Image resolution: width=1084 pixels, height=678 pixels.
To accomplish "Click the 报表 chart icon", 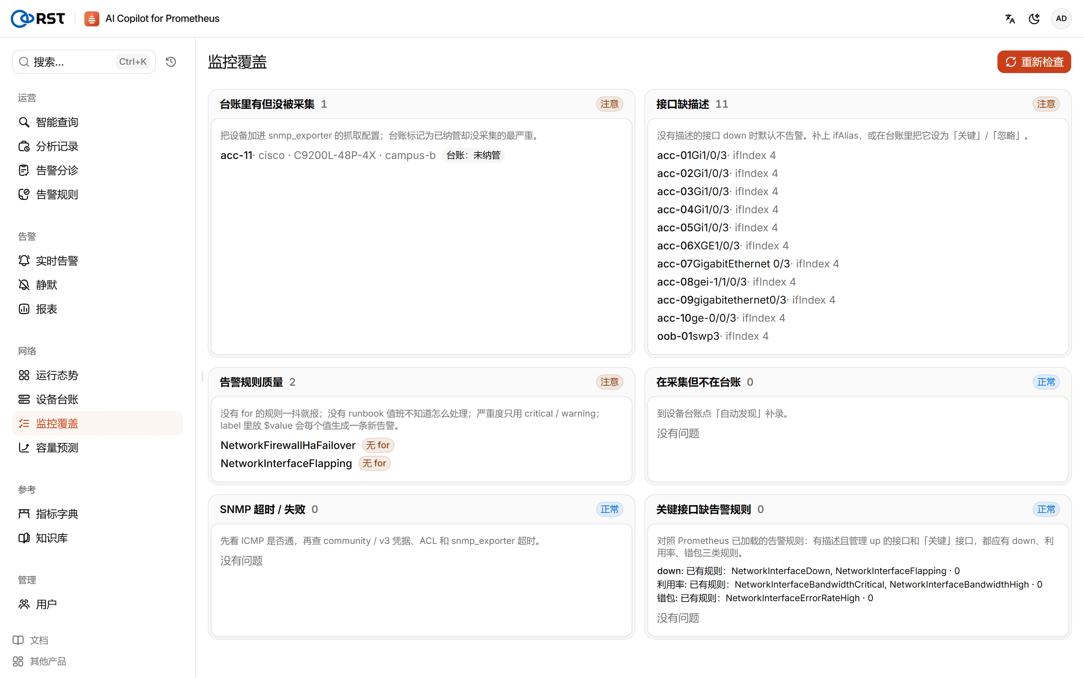I will [24, 309].
